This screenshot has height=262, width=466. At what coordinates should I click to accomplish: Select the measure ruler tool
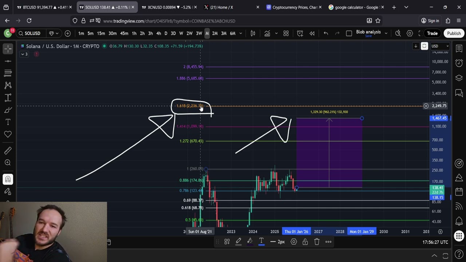(x=8, y=150)
